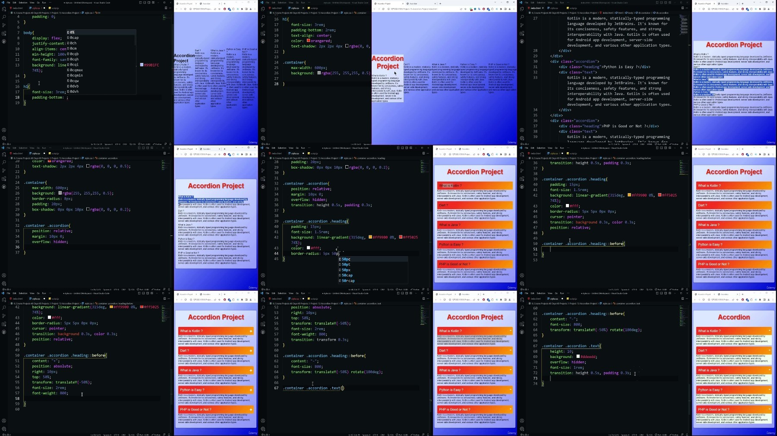Open Chrome menu in browser showing plus icons
The height and width of the screenshot is (436, 777).
254,299
